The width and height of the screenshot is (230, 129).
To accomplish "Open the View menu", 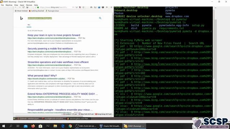I will [16, 5].
